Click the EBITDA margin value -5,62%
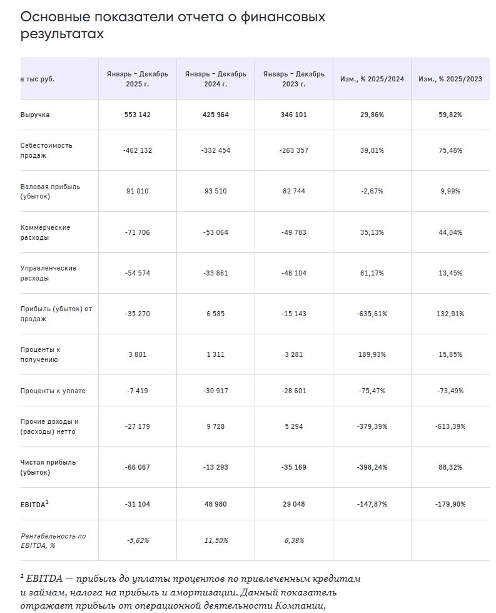Viewport: 496px width, 613px height. click(138, 540)
